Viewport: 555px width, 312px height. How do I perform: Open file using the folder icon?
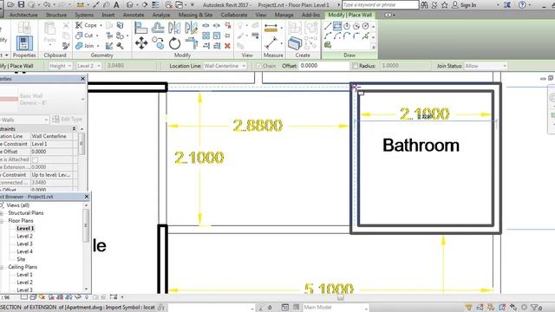coord(10,4)
